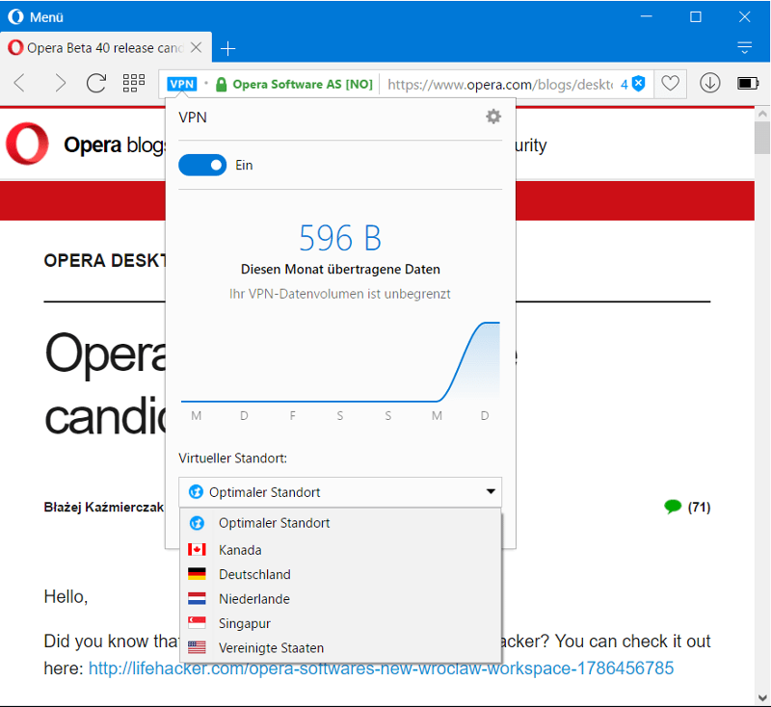Select Deutschland as virtual location
The height and width of the screenshot is (707, 771).
pyautogui.click(x=340, y=574)
